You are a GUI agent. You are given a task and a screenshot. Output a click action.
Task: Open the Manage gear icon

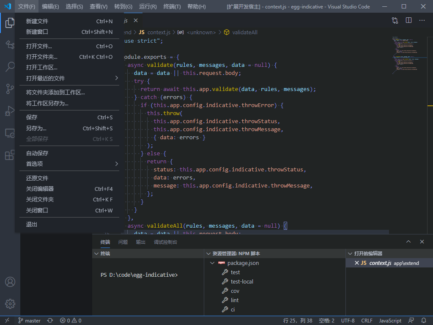click(10, 304)
